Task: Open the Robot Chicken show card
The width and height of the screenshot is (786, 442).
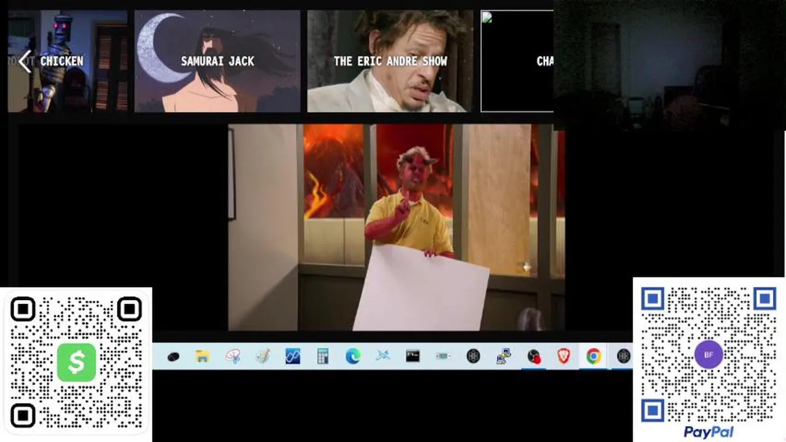Action: (x=68, y=61)
